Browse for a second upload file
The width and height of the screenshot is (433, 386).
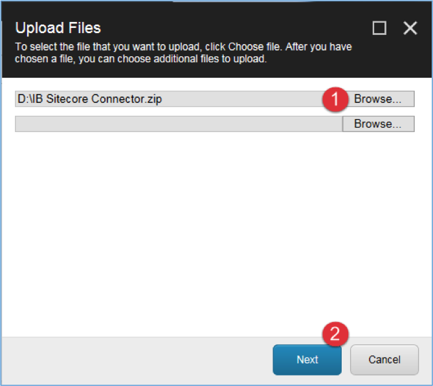[x=379, y=124]
